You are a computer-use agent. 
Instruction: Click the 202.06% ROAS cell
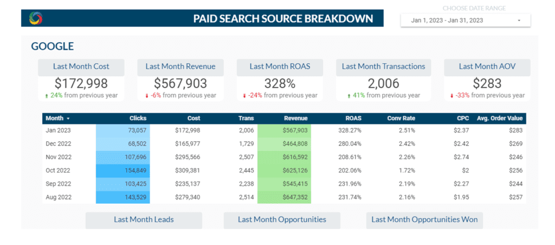(x=350, y=170)
